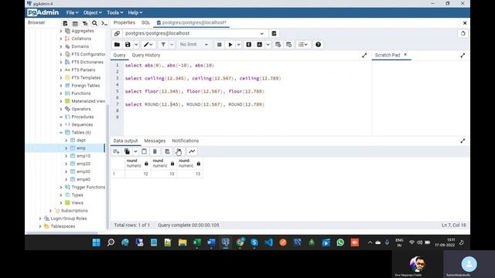Open query tool help icon

pos(318,45)
